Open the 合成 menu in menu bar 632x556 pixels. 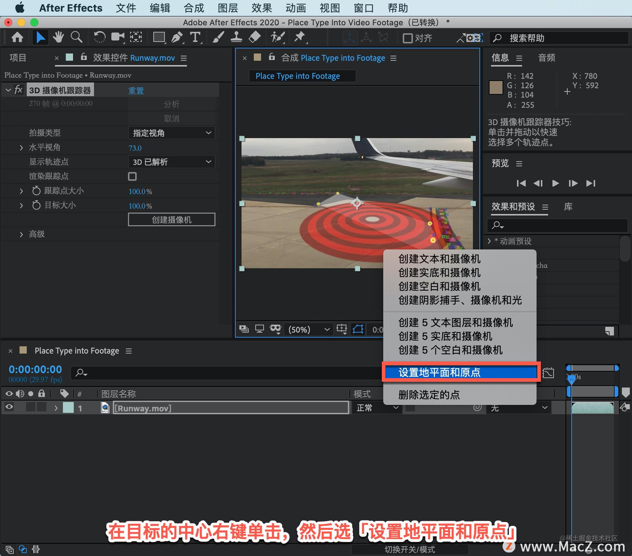(x=194, y=8)
